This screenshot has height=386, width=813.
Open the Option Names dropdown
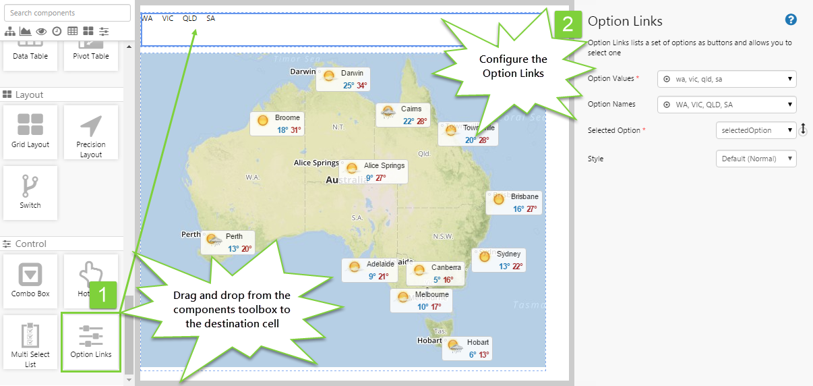pyautogui.click(x=727, y=105)
